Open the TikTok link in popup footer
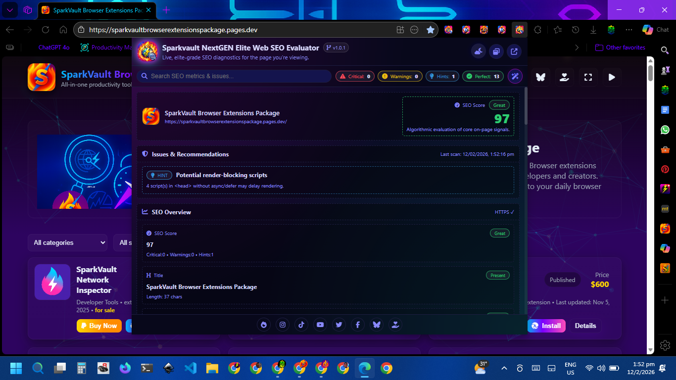This screenshot has width=676, height=380. (301, 325)
